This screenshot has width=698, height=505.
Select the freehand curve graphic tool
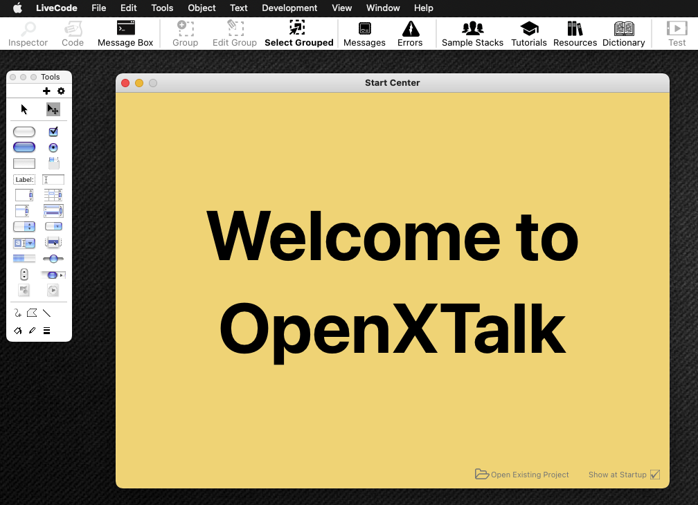click(x=17, y=313)
